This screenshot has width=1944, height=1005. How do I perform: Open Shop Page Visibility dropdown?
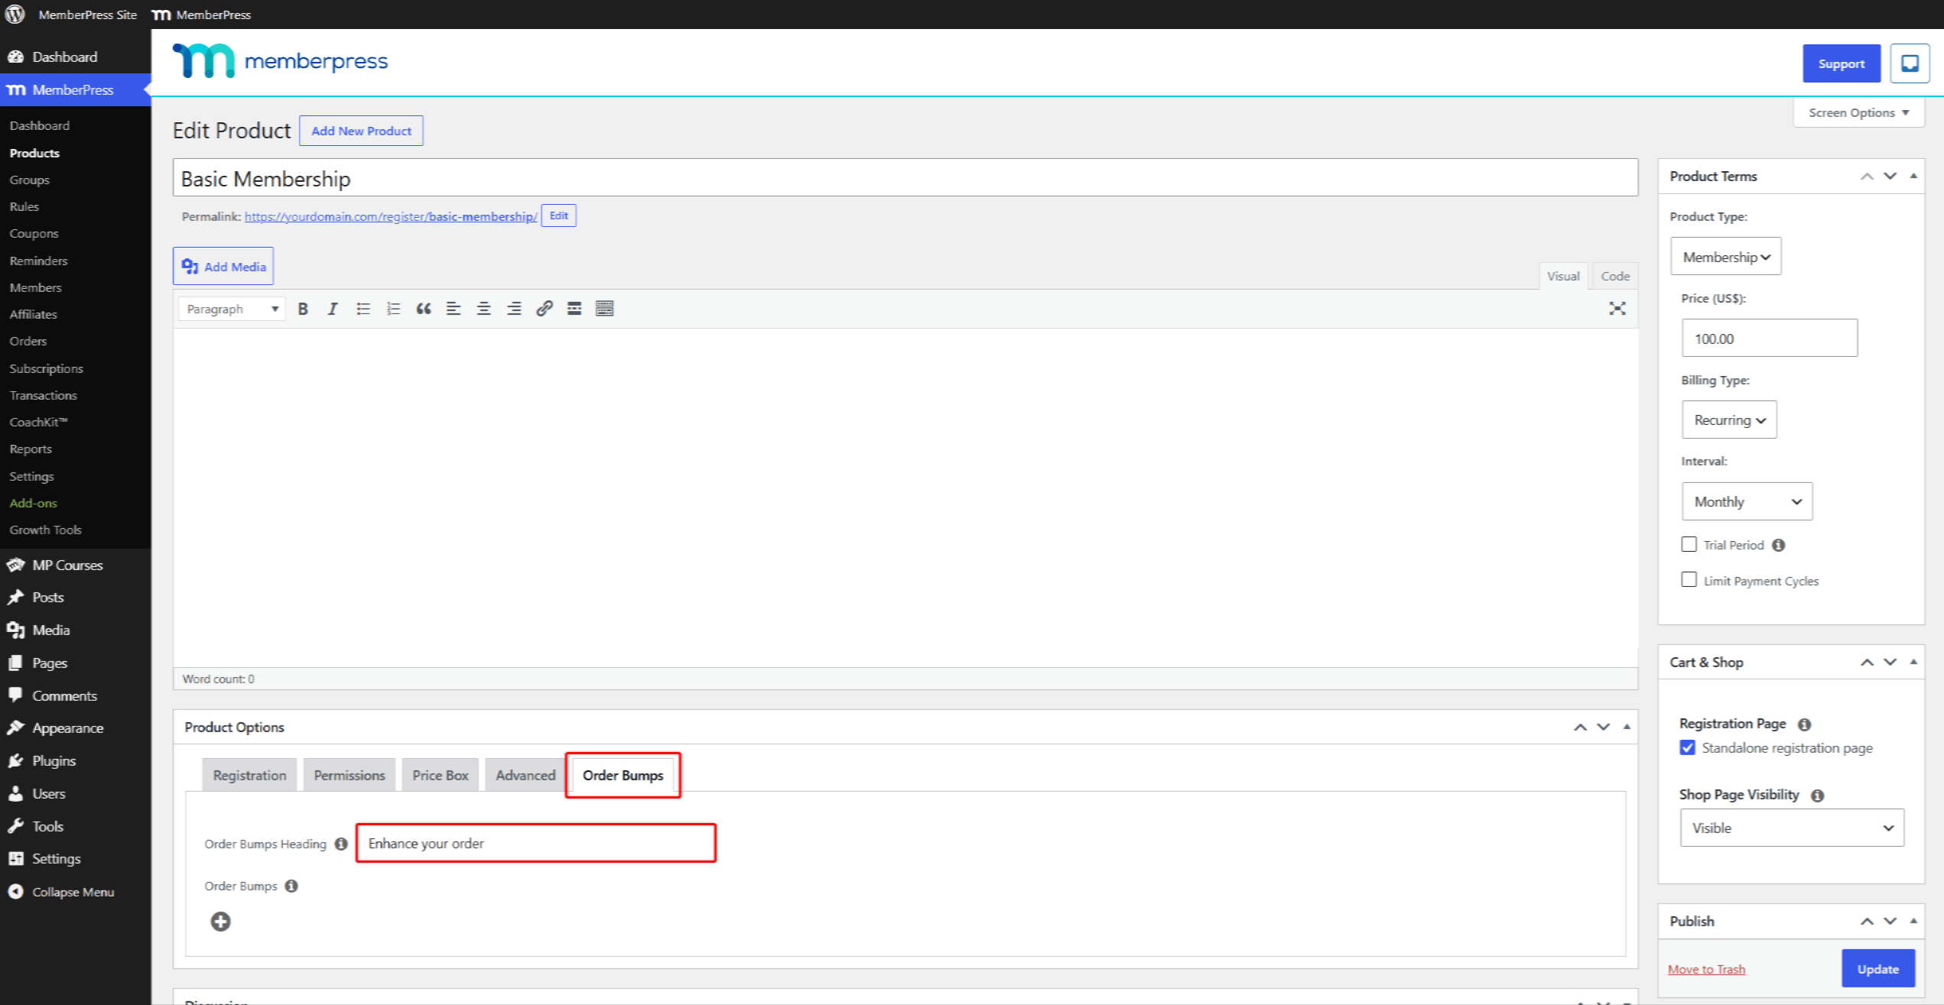click(x=1792, y=828)
